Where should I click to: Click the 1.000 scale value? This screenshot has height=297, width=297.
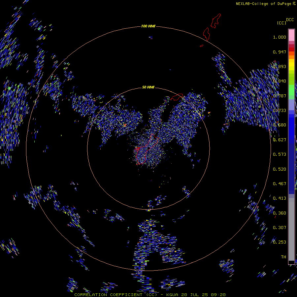pos(280,37)
